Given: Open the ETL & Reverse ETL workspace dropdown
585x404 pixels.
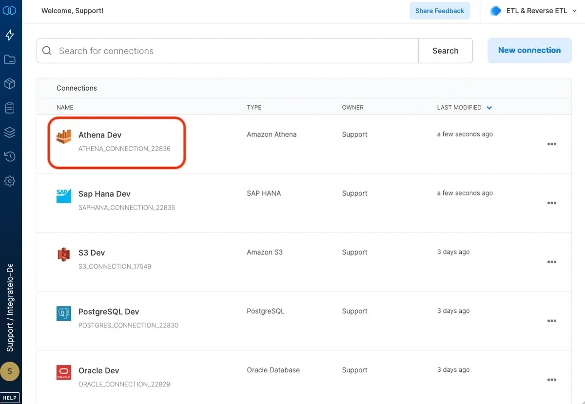Looking at the screenshot, I should tap(532, 10).
